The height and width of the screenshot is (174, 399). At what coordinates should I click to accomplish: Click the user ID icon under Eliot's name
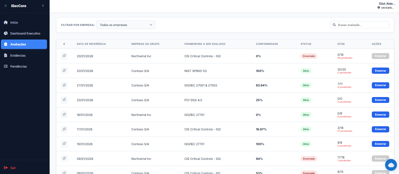(379, 8)
